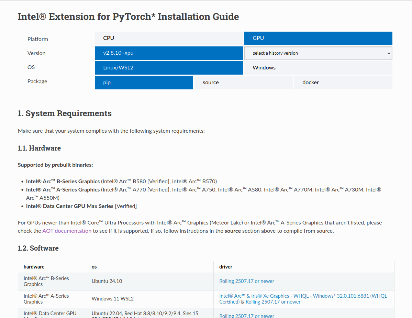Click the Installation Guide page title
The height and width of the screenshot is (318, 412).
pyautogui.click(x=128, y=17)
